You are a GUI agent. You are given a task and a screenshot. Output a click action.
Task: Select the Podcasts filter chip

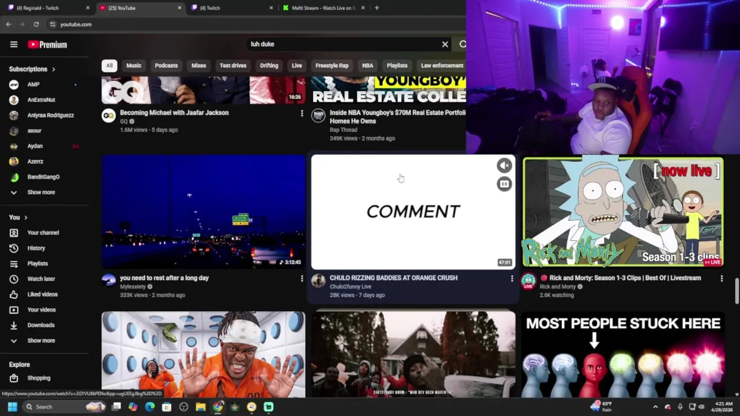pyautogui.click(x=166, y=65)
